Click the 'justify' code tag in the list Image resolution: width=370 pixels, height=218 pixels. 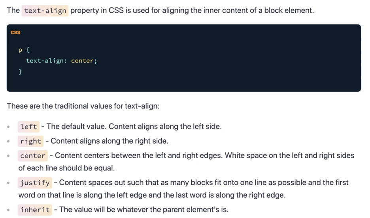(35, 183)
